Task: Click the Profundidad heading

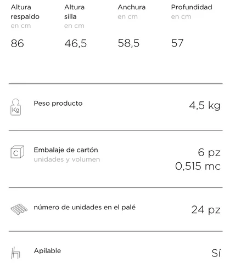Action: 192,7
